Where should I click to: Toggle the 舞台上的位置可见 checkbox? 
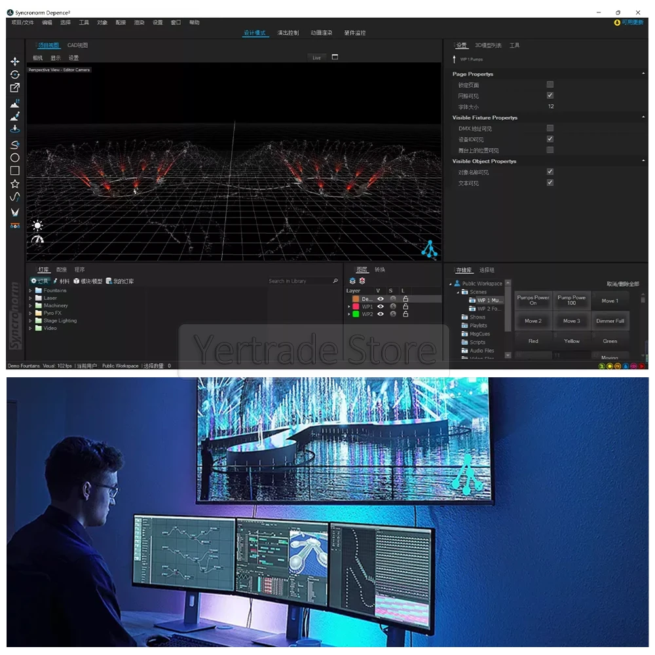[x=550, y=149]
